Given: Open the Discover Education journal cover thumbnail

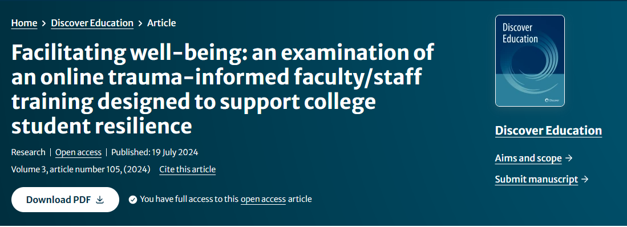Looking at the screenshot, I should click(x=530, y=61).
